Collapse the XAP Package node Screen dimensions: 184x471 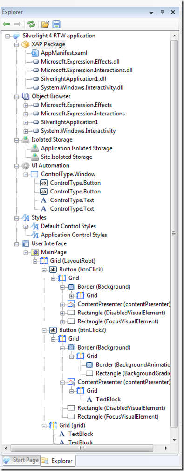[x=17, y=44]
